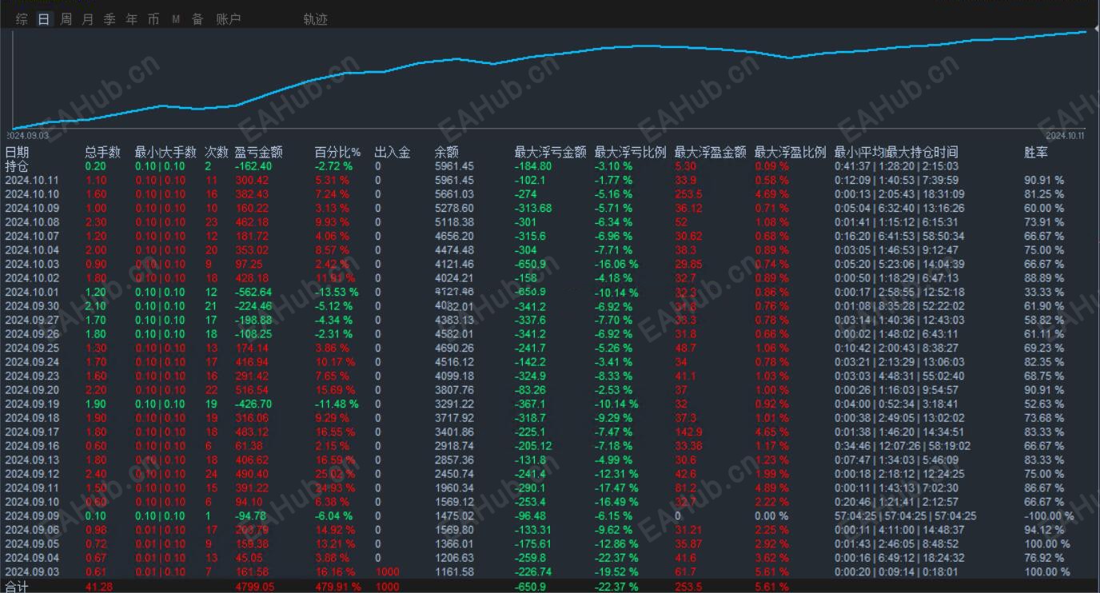Select the 2024.09.12 date cell
The image size is (1100, 593).
click(32, 474)
